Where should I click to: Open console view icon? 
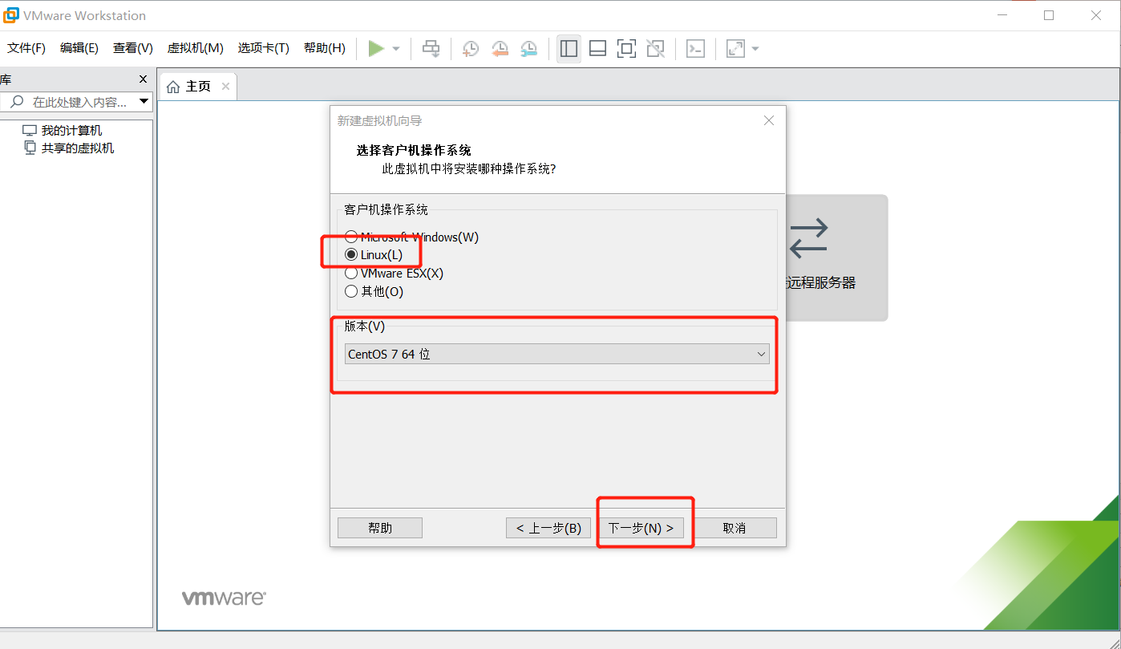pyautogui.click(x=695, y=49)
